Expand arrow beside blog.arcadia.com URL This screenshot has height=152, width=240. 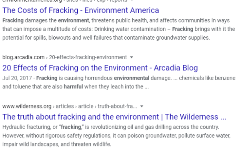[x=132, y=58]
